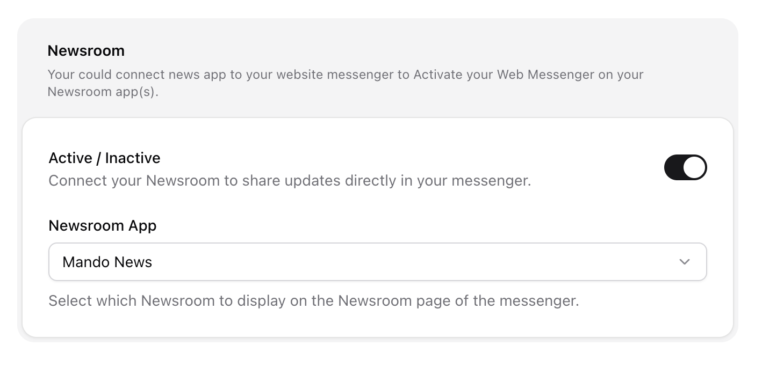Toggle the Active / Inactive switch off
The height and width of the screenshot is (368, 762).
(685, 167)
